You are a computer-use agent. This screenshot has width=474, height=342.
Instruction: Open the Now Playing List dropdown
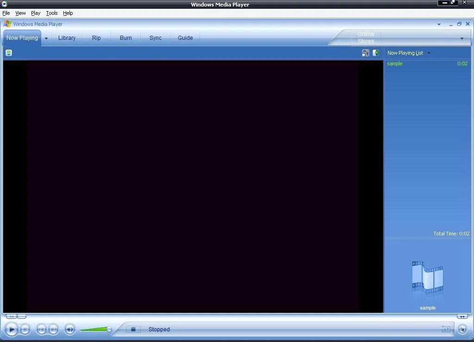tap(409, 53)
